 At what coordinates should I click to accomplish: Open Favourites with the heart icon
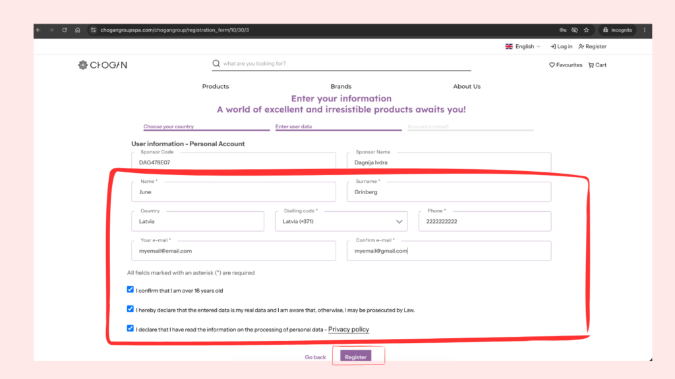[x=566, y=65]
